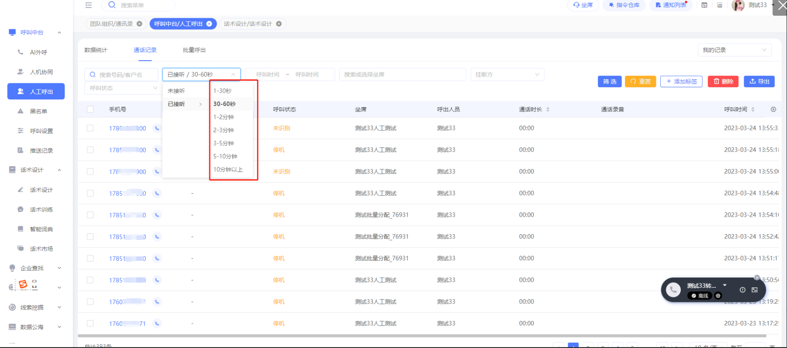Check the first record row checkbox
Image resolution: width=787 pixels, height=348 pixels.
(x=90, y=128)
